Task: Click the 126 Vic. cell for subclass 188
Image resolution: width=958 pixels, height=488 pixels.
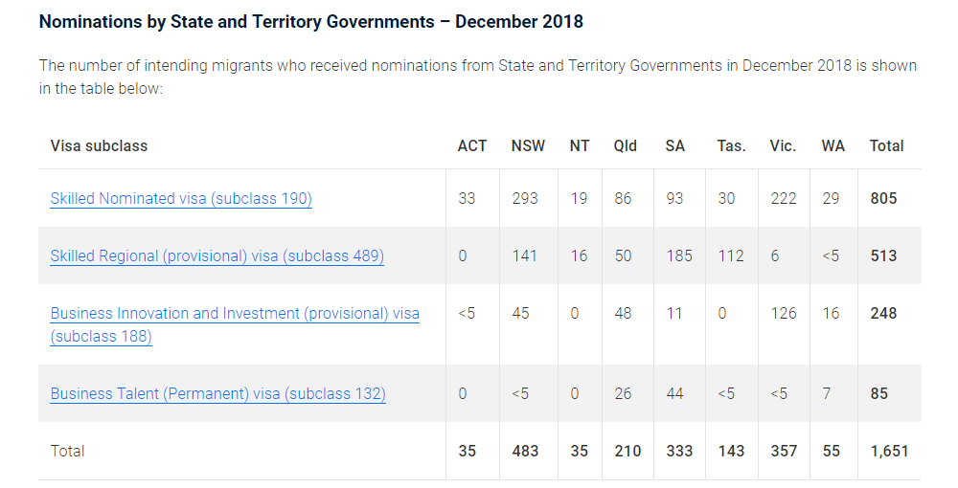Action: point(784,314)
